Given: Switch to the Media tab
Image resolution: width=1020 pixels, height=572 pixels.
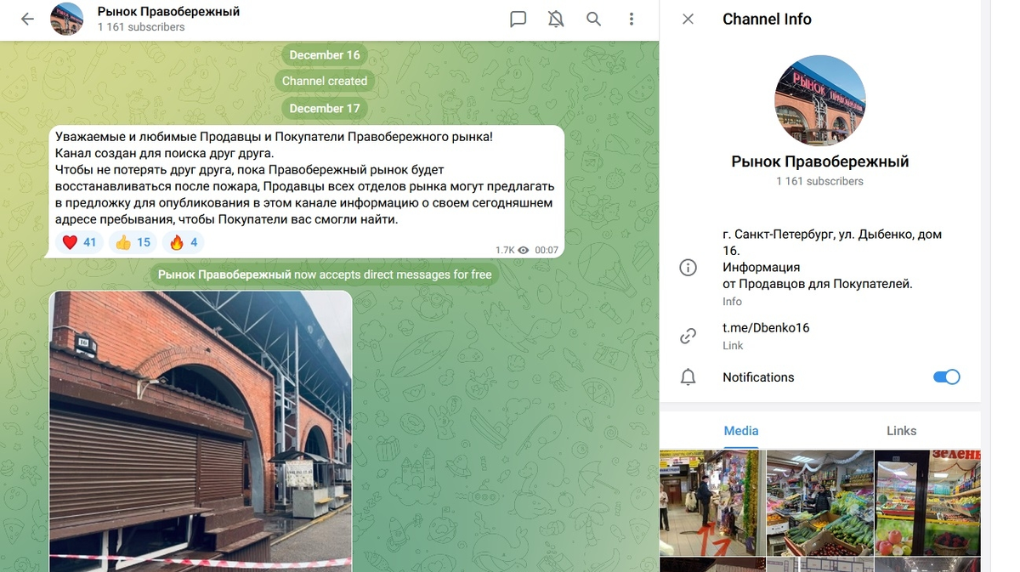Looking at the screenshot, I should 741,431.
